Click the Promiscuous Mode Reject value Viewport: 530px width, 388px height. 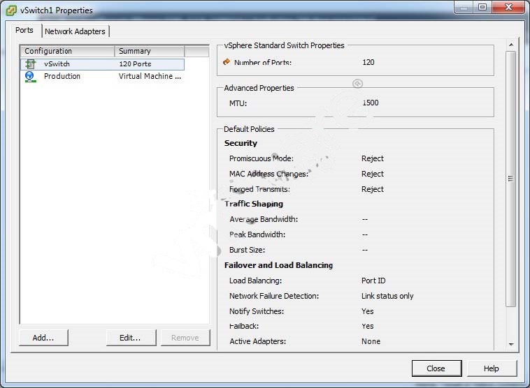click(x=373, y=158)
